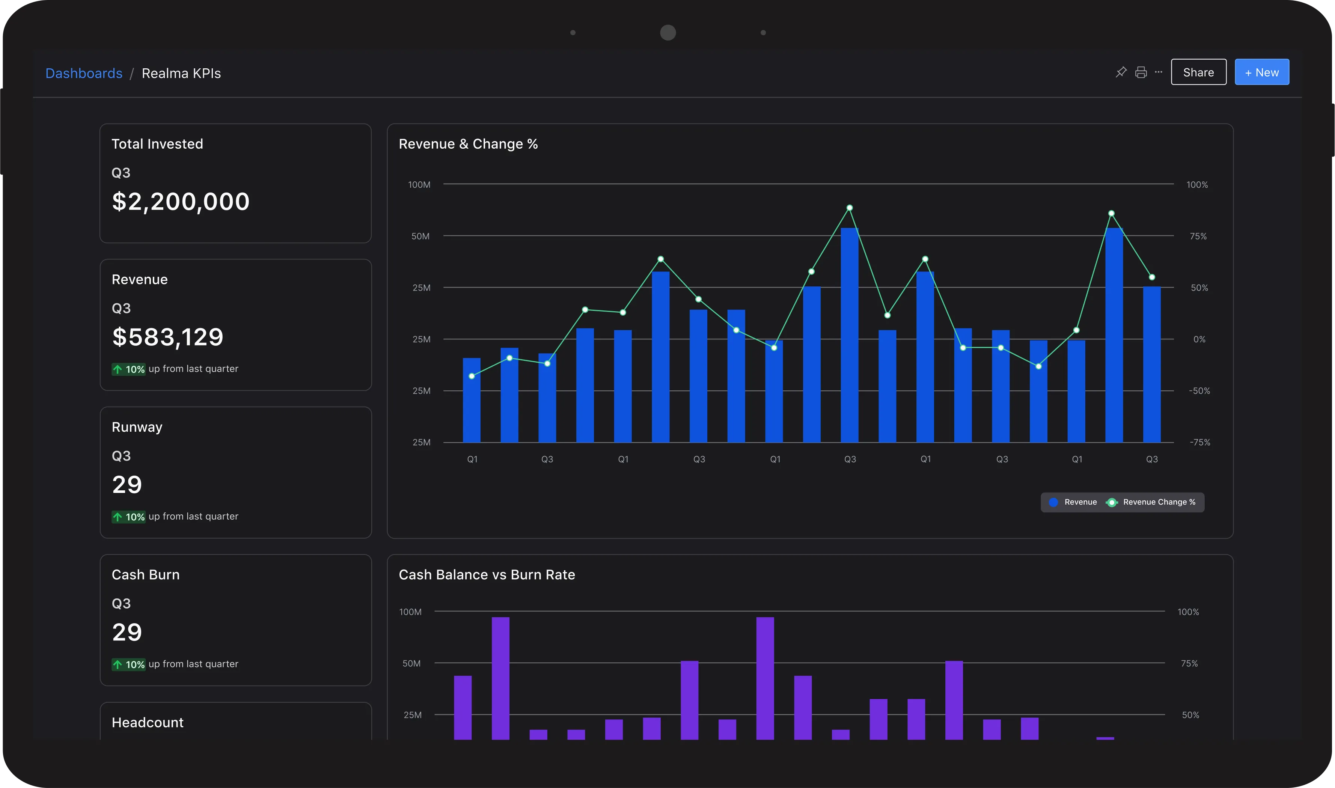Click the Headcount card heading
Image resolution: width=1335 pixels, height=788 pixels.
[x=148, y=722]
